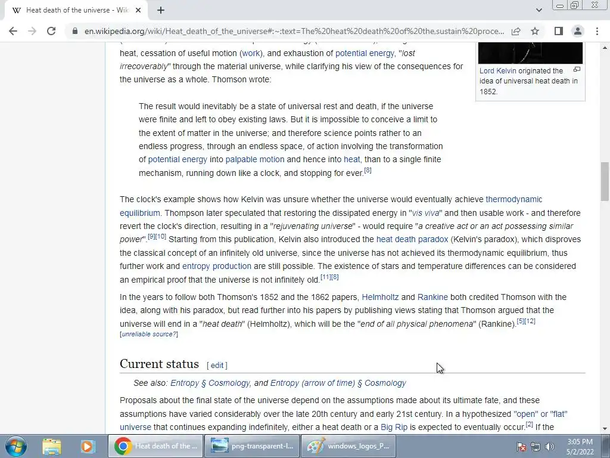Open the 'Big Rip' link
This screenshot has height=458, width=610.
pos(394,427)
